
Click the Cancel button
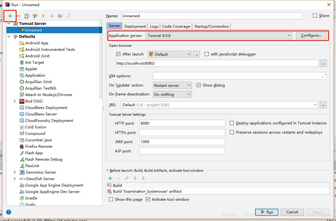pyautogui.click(x=292, y=212)
